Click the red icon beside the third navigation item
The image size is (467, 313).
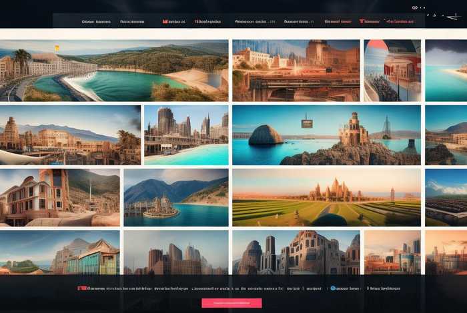(165, 21)
